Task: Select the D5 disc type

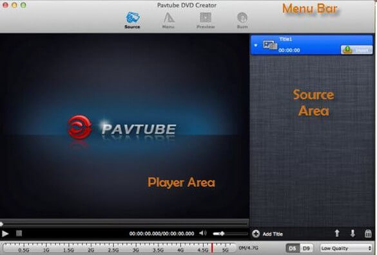Action: pyautogui.click(x=293, y=249)
